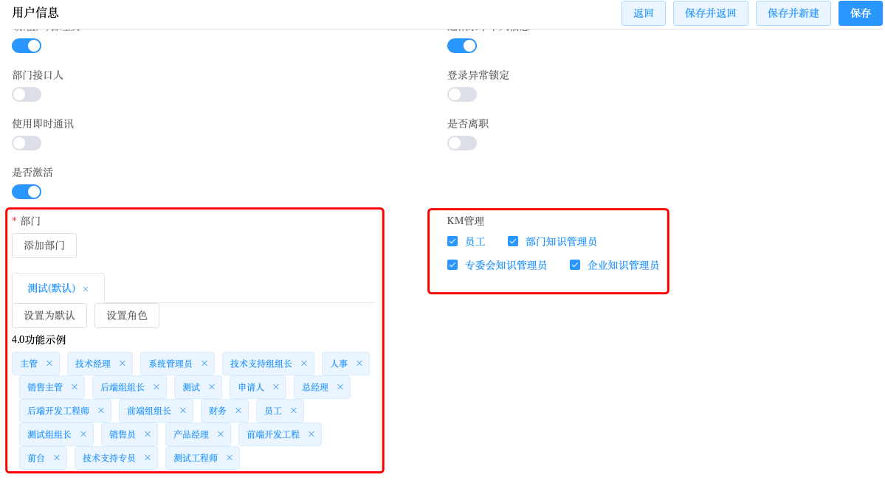This screenshot has height=483, width=885.
Task: Enable the 登录异常锁定 switch
Action: click(x=462, y=94)
